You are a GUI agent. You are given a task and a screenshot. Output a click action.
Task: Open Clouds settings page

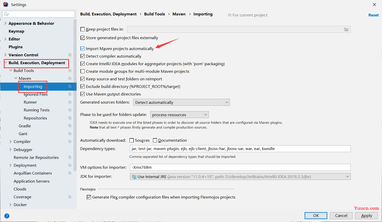tap(20, 189)
